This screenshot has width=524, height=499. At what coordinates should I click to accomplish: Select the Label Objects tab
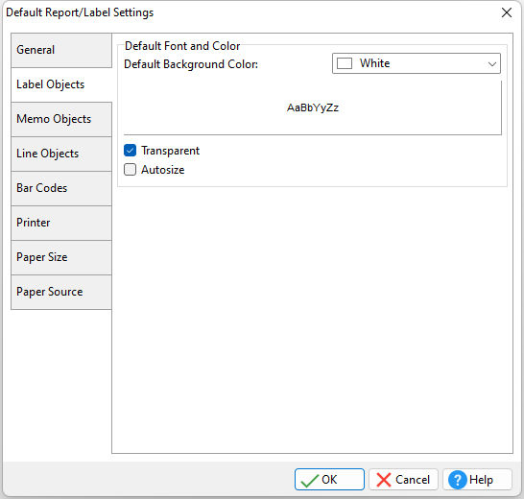pos(61,84)
